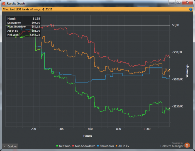Click the '400' x-axis label
The width and height of the screenshot is (195, 151).
62,129
